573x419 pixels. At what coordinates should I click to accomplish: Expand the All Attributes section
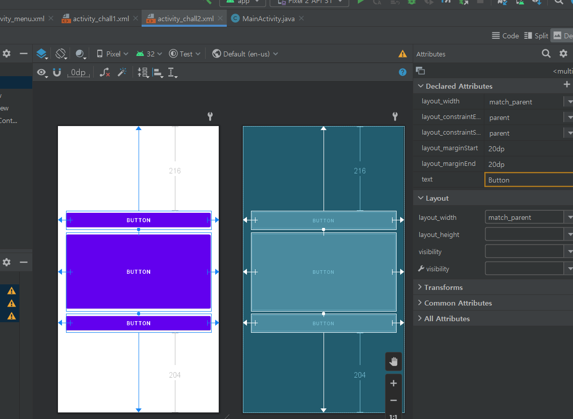pyautogui.click(x=420, y=319)
